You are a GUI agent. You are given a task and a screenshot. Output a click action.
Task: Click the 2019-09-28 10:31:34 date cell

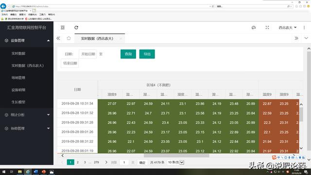tap(77, 104)
